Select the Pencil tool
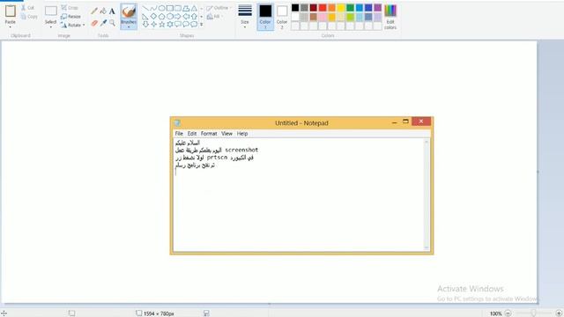Screen dimensions: 564x317 tap(94, 11)
